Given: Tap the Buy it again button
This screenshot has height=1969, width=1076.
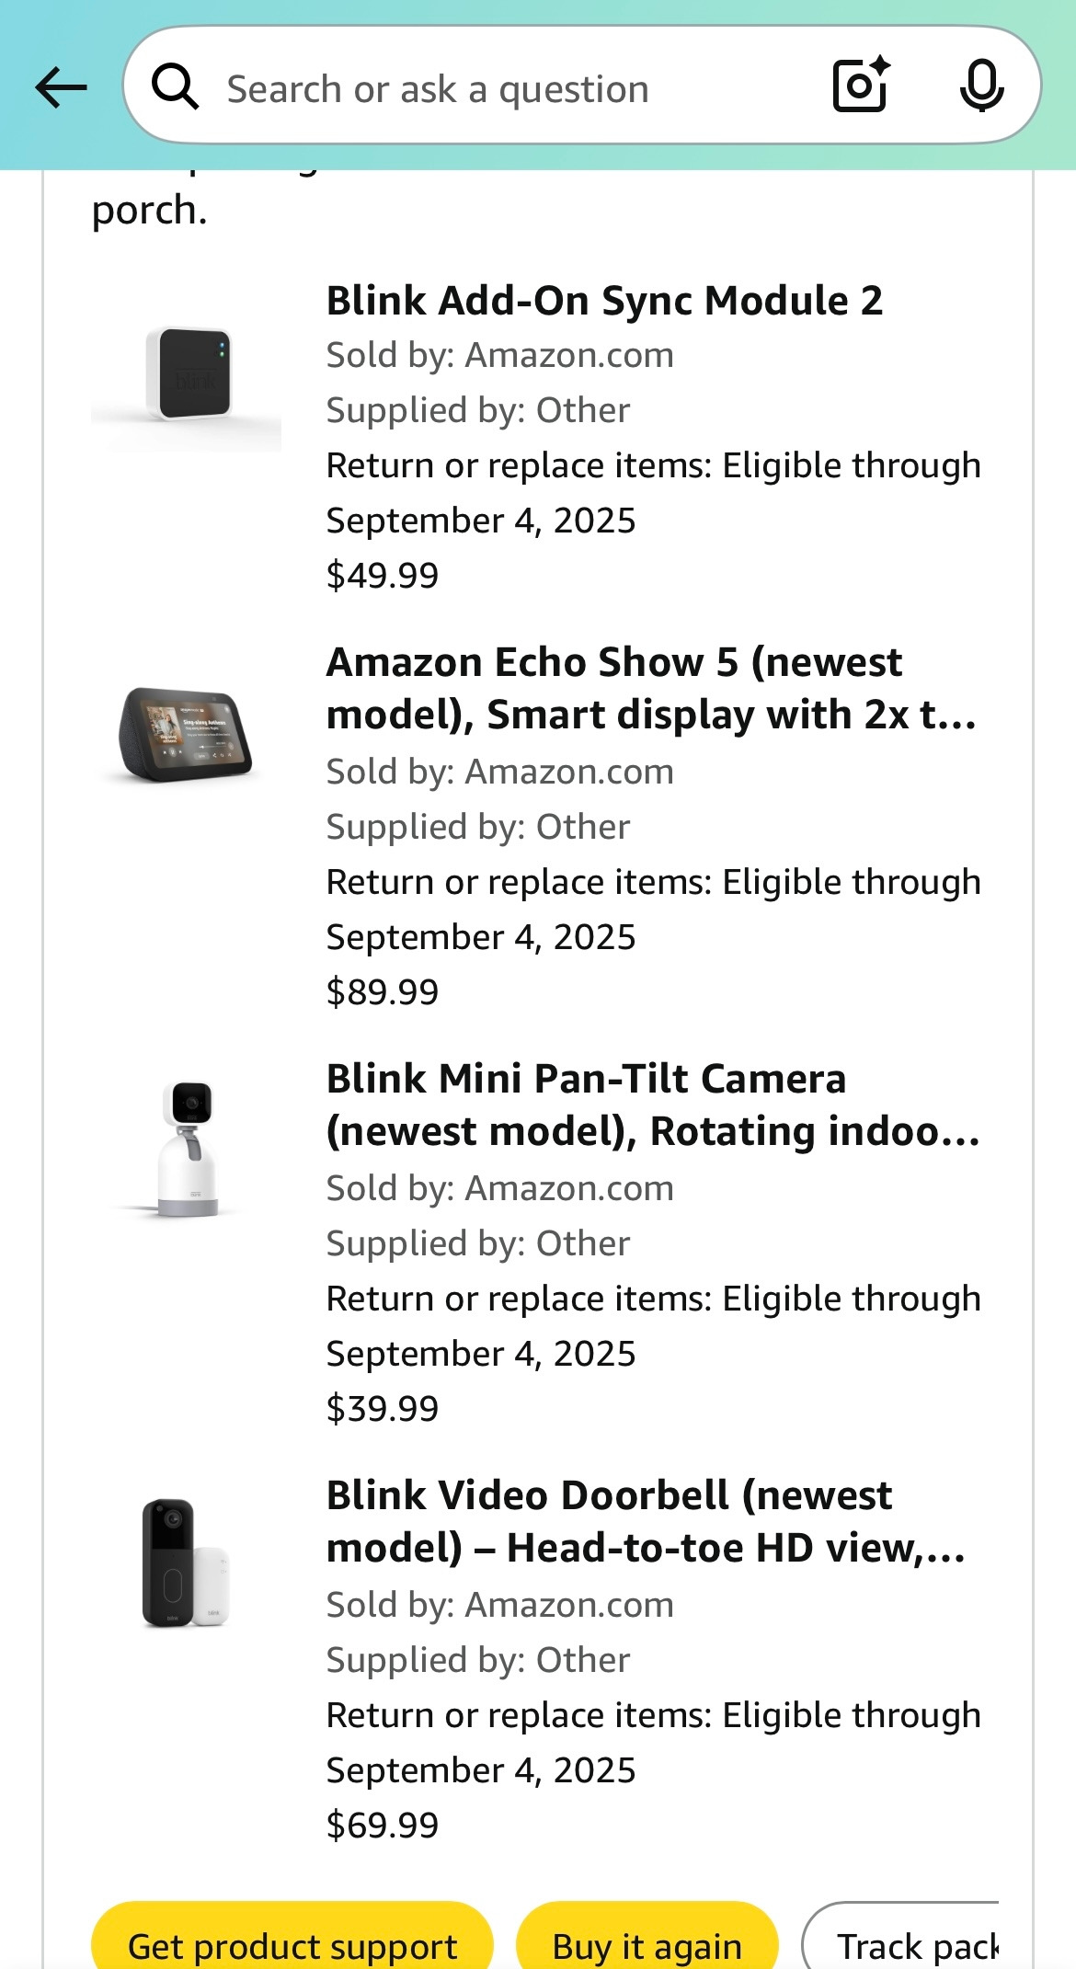Looking at the screenshot, I should pos(647,1935).
